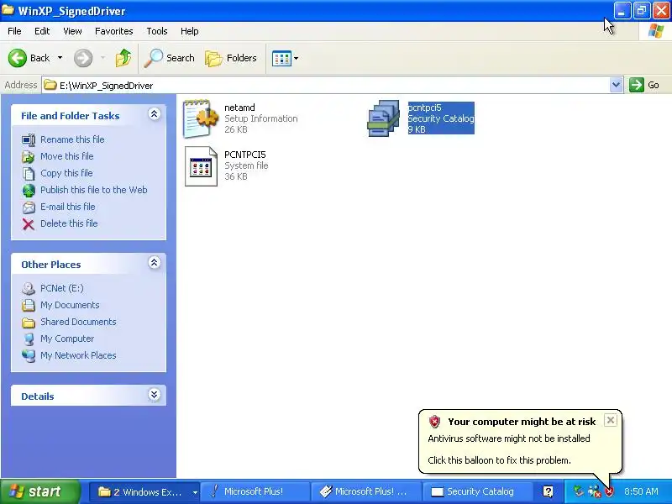
Task: Click the Windows flag logo in toolbar
Action: coord(656,31)
